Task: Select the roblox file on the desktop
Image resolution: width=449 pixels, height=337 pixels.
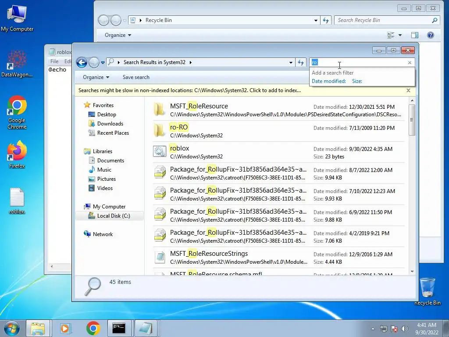Action: (x=17, y=201)
